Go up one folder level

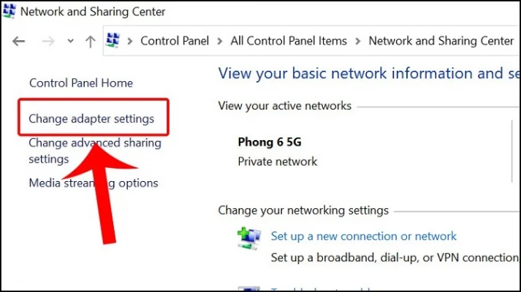[91, 42]
